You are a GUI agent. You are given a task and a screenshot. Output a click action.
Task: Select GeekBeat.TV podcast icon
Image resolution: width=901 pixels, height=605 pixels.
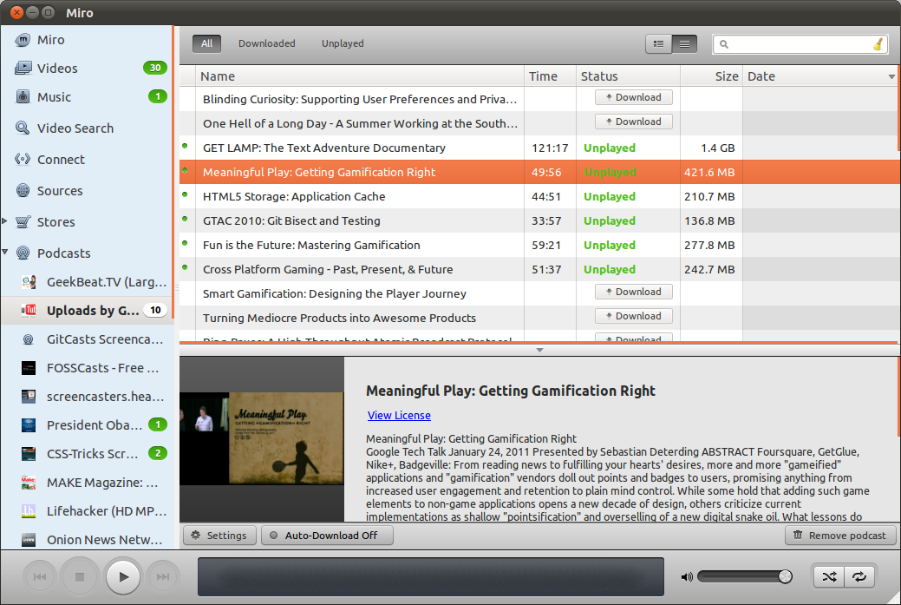29,282
